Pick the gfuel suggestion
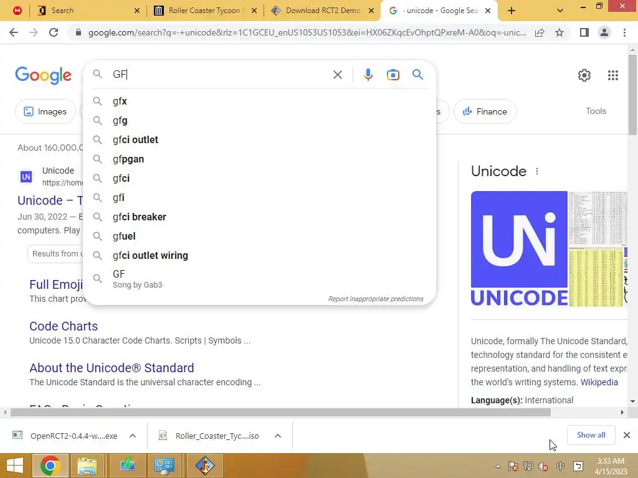Image resolution: width=638 pixels, height=478 pixels. click(x=260, y=237)
